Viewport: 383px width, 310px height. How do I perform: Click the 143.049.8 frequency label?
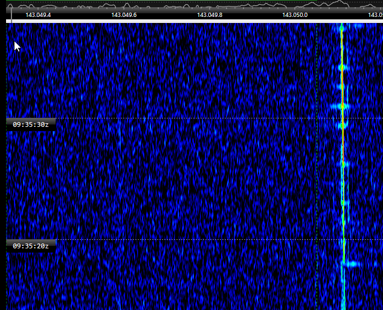(210, 15)
